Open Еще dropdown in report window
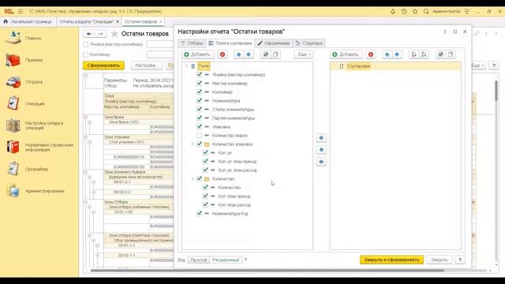505x284 pixels. click(478, 65)
